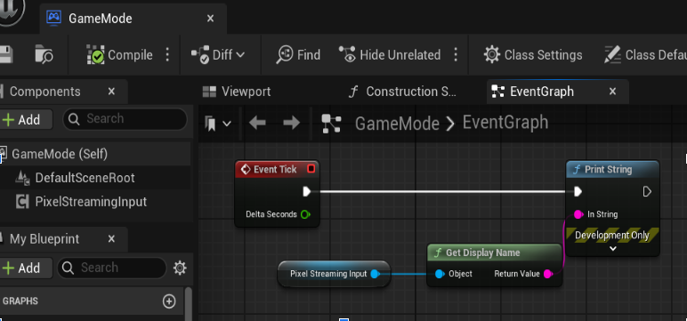Open the Diff dropdown menu
The width and height of the screenshot is (687, 321).
218,55
